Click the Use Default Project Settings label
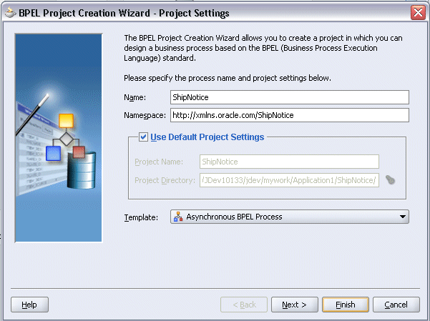 coord(207,137)
